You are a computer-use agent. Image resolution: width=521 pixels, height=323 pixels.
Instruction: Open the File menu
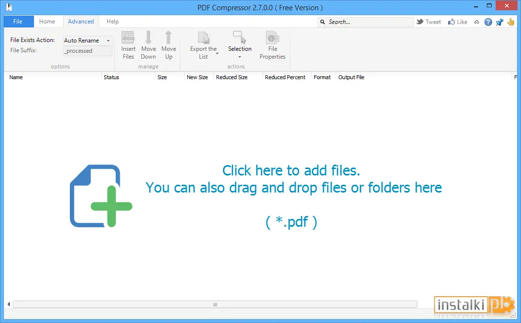pyautogui.click(x=18, y=22)
